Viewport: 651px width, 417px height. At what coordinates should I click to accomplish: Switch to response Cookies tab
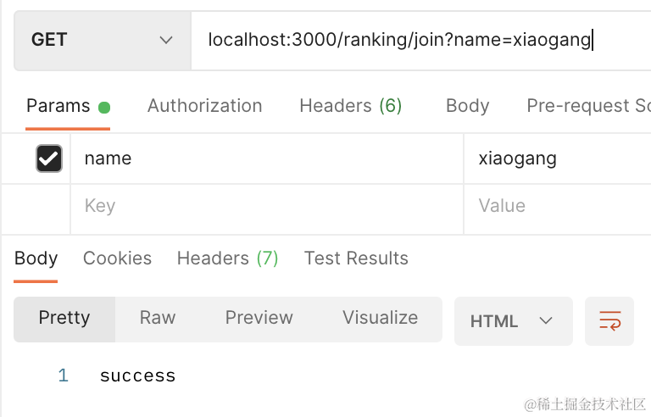117,259
